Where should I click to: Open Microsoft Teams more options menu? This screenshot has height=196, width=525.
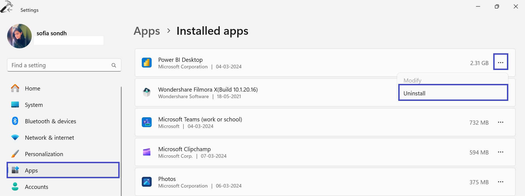[x=500, y=122]
